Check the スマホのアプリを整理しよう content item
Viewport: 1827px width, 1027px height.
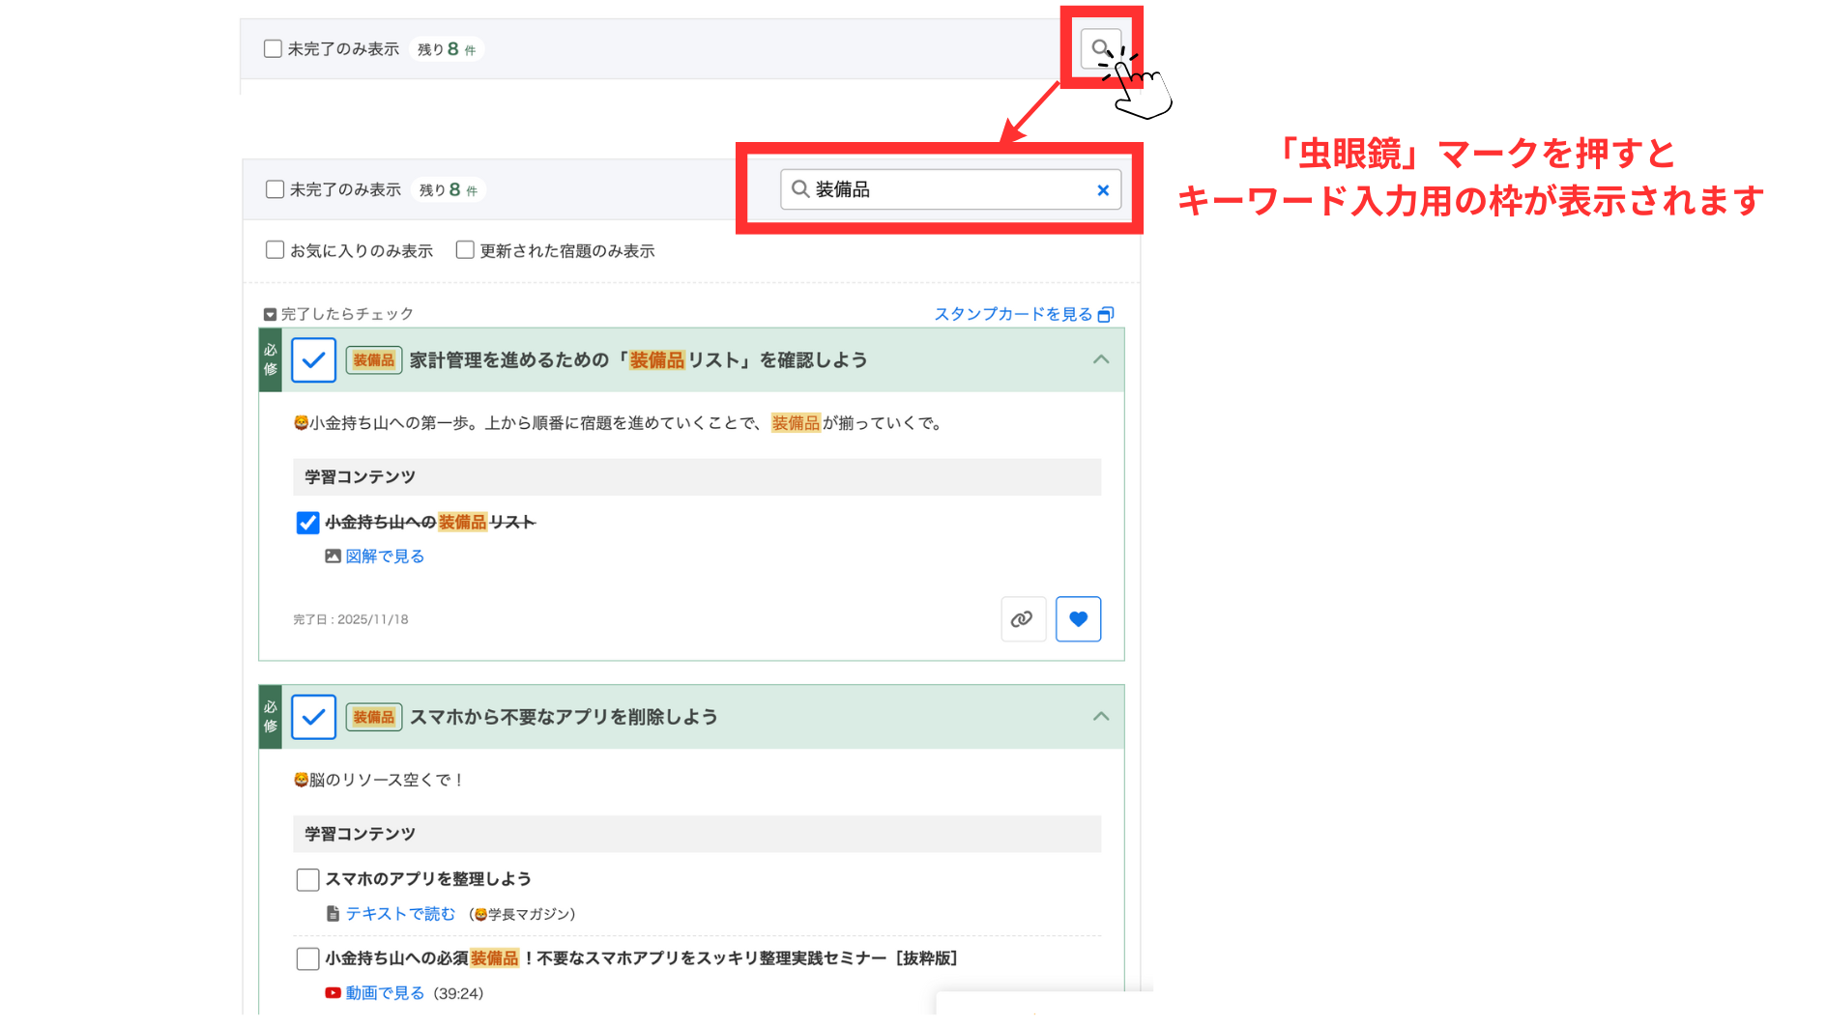click(x=307, y=879)
